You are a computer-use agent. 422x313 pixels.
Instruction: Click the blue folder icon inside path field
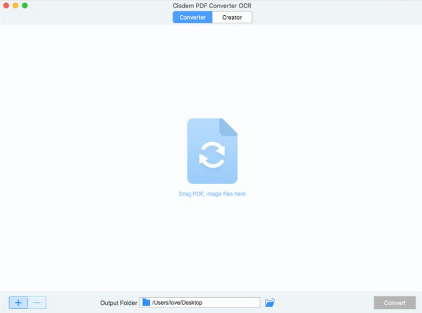tap(146, 302)
